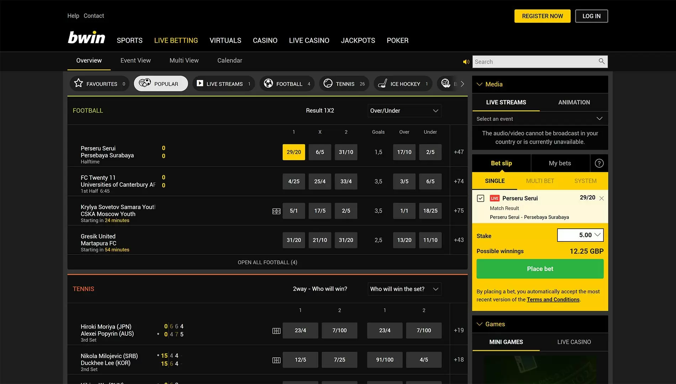Open 'Who will win the set?' dropdown
Screen dimensions: 676x384
coord(404,289)
